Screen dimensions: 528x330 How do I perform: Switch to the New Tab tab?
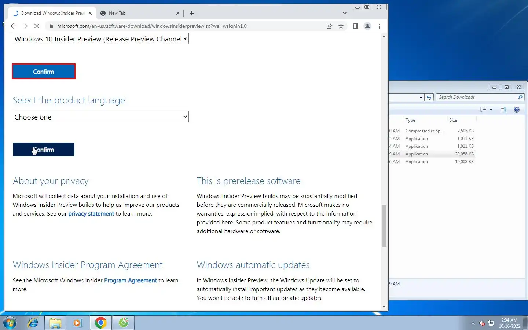coord(139,13)
